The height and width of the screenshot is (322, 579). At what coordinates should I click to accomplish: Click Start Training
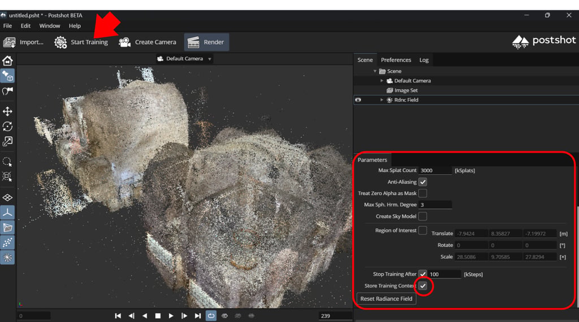(x=81, y=42)
